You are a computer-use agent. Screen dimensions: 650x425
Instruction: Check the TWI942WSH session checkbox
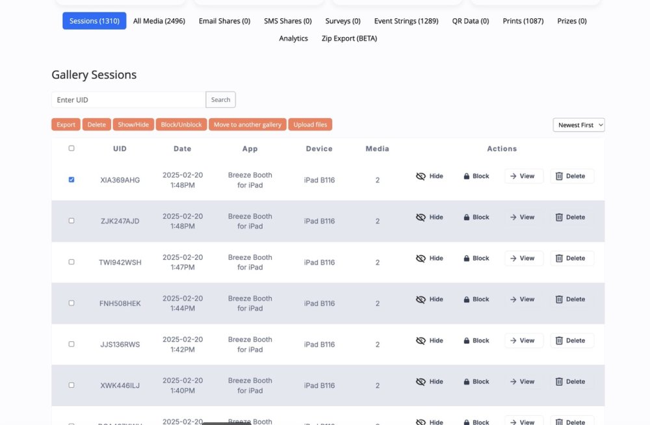(71, 262)
